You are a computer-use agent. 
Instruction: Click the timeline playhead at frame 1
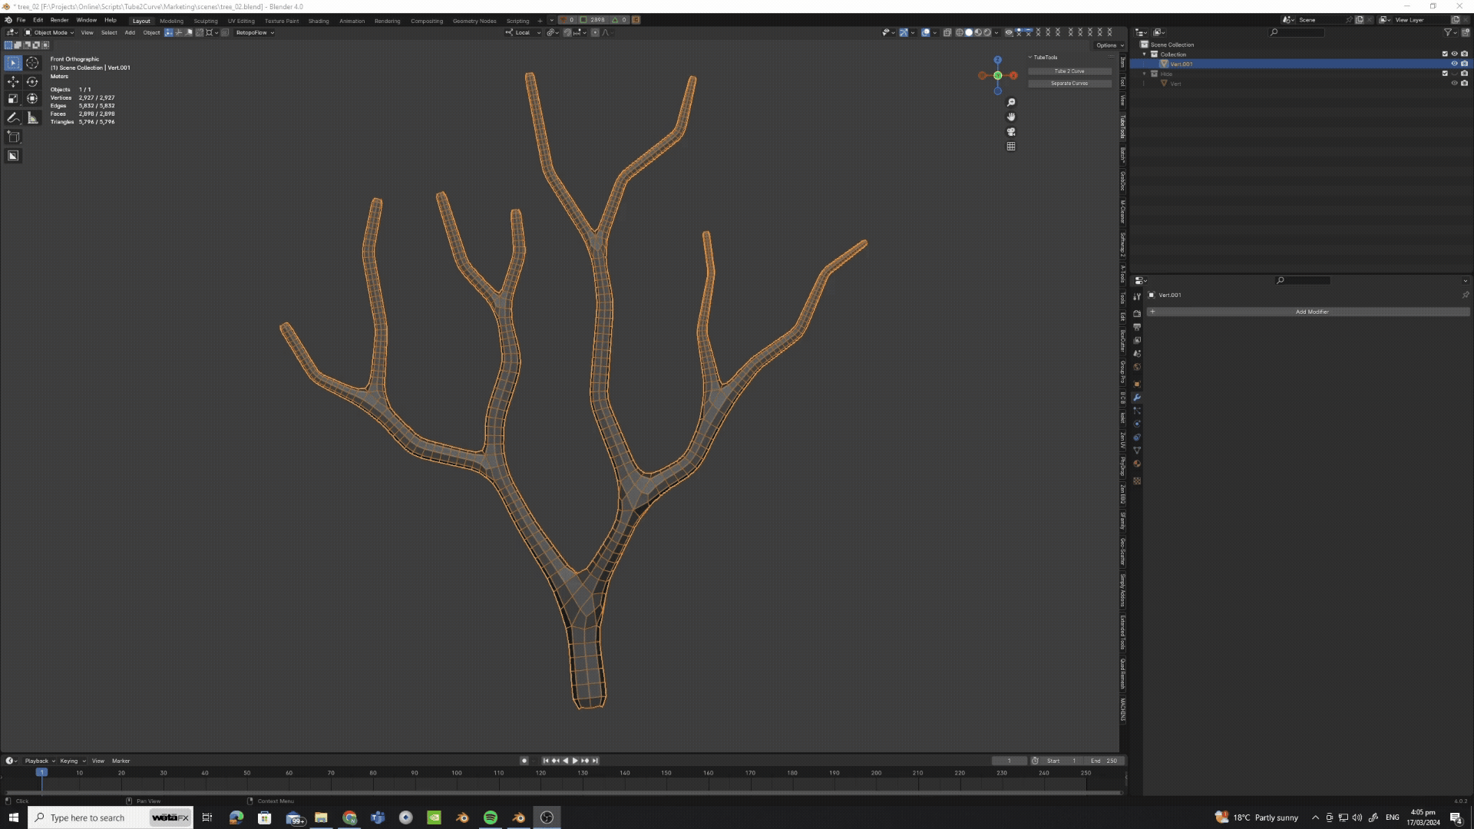tap(41, 772)
